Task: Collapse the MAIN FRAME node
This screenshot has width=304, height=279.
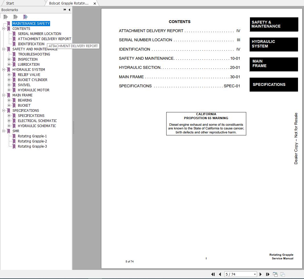Action: [3, 95]
